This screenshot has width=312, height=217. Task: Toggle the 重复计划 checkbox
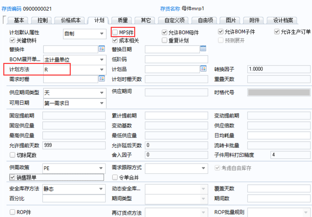[x=165, y=41]
